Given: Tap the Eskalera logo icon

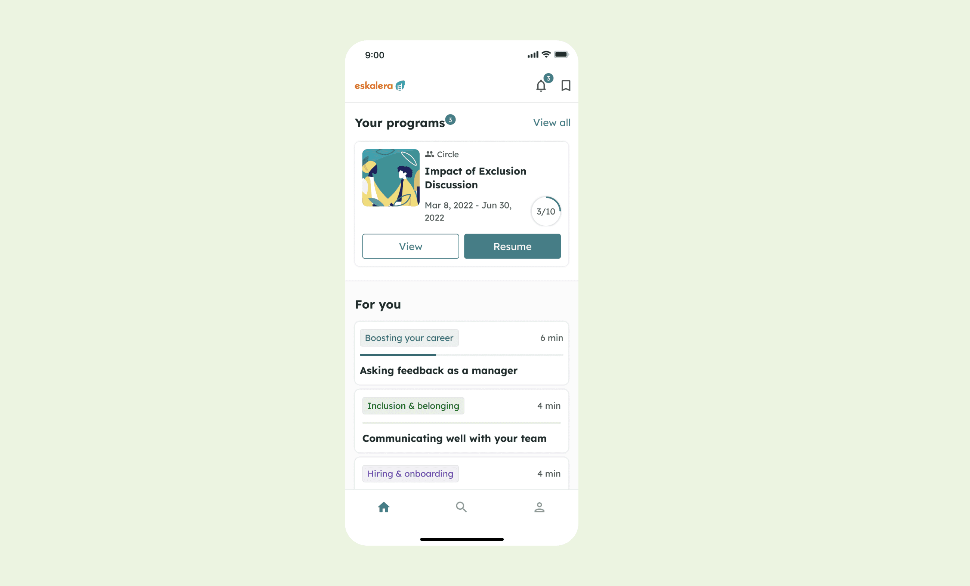Looking at the screenshot, I should coord(400,86).
